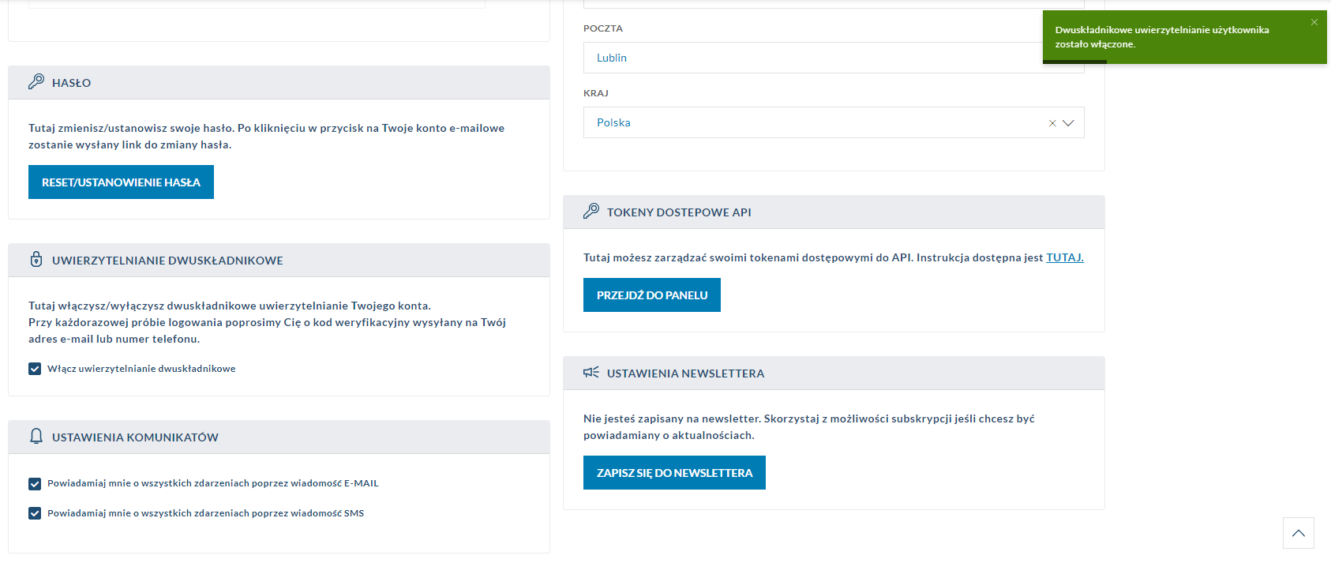
Task: Click the megaphone icon beside USTAWIENIA NEWSLETTERA
Action: (591, 373)
